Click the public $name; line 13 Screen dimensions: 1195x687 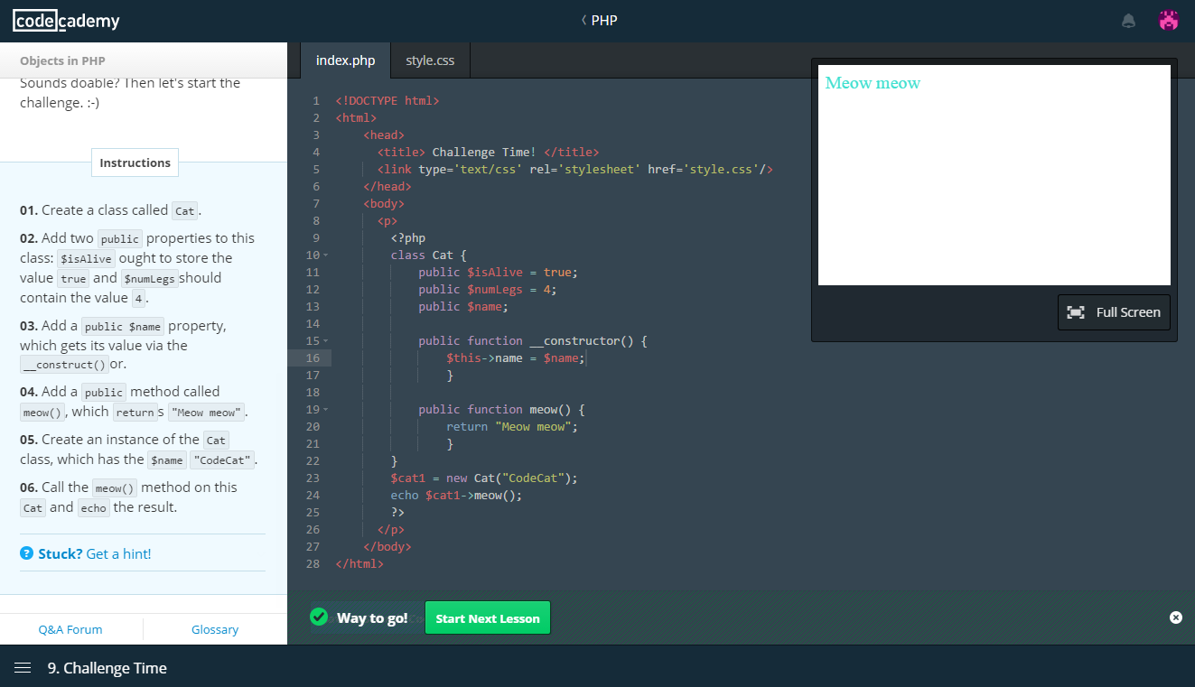[x=463, y=307]
